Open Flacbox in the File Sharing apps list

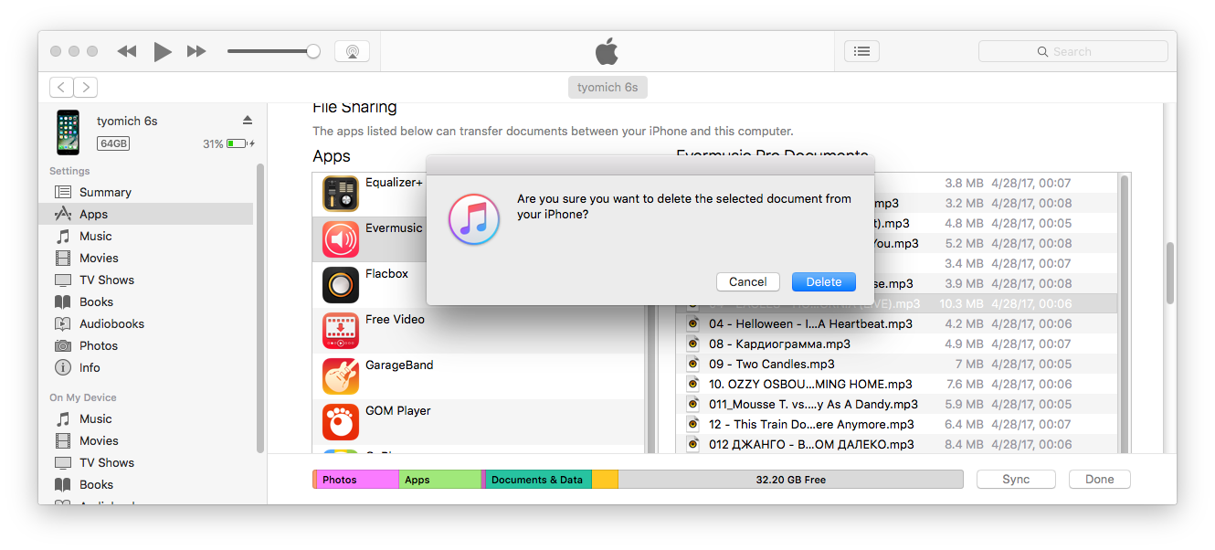coord(340,284)
